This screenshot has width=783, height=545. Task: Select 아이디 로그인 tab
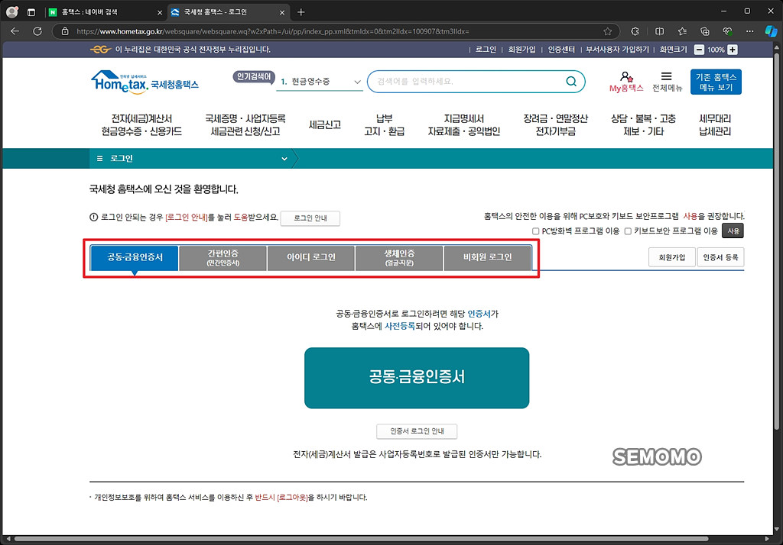pos(311,258)
